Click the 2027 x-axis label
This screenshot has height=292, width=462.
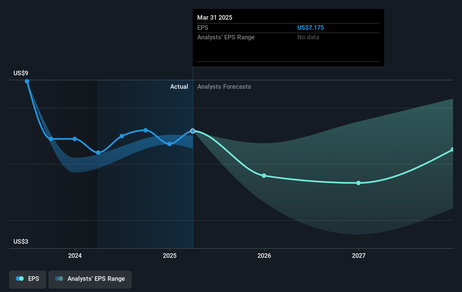pyautogui.click(x=359, y=255)
